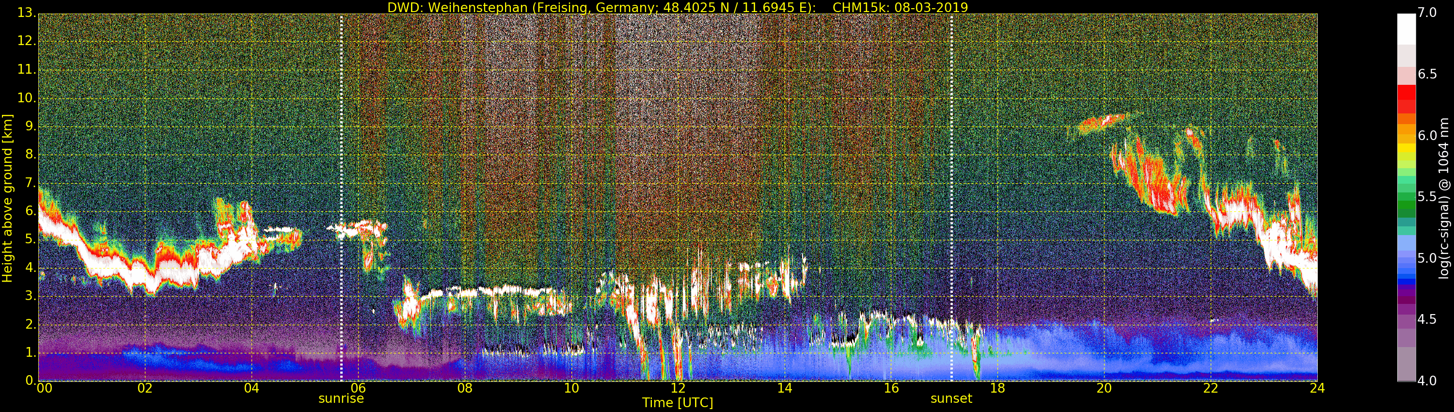Click the 04 tick label on the time axis
Image resolution: width=1454 pixels, height=412 pixels.
pos(252,388)
